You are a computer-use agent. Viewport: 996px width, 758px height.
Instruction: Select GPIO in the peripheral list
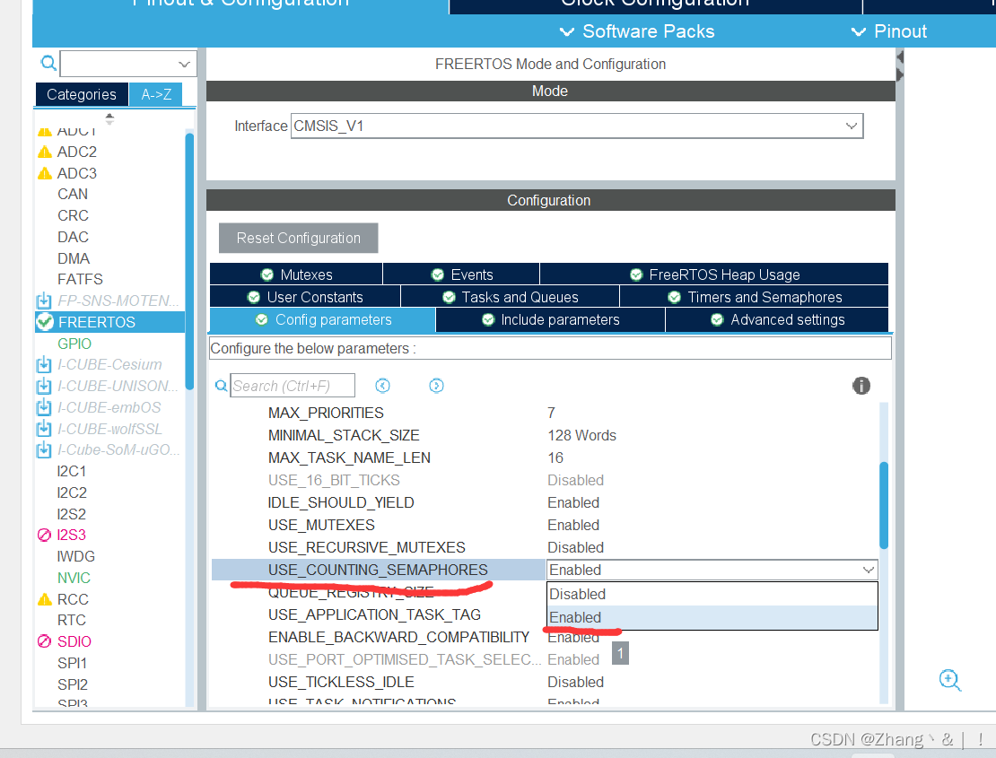tap(74, 344)
